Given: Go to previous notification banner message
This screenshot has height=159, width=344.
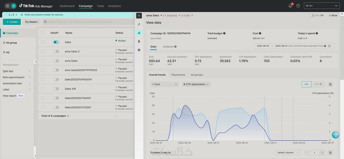Looking at the screenshot, I should click(6, 15).
